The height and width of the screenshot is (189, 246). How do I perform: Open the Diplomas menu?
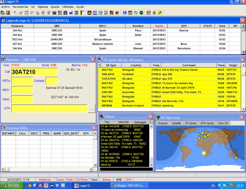pos(43,7)
